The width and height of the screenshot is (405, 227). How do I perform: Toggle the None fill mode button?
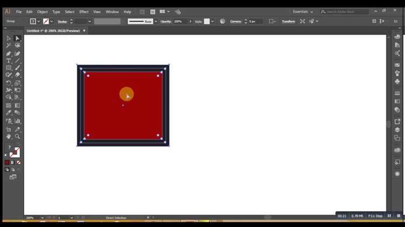pos(18,162)
